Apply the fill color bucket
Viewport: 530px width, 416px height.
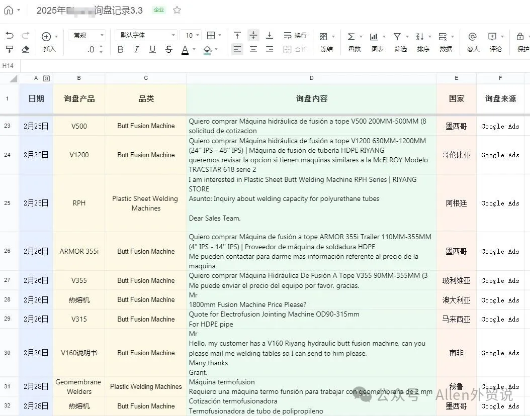pyautogui.click(x=208, y=50)
